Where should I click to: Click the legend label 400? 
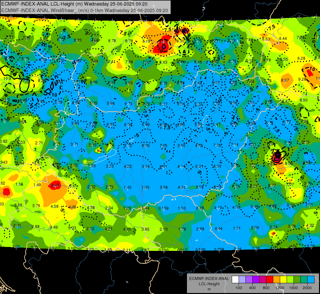252,288
